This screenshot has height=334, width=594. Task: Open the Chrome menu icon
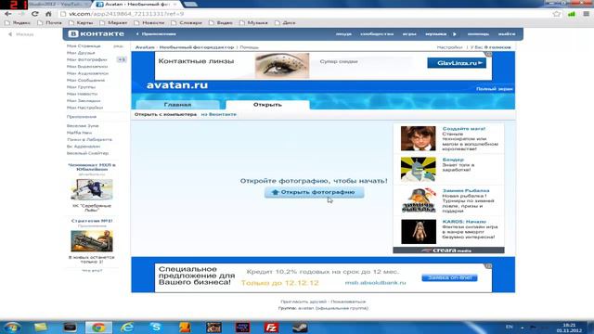point(586,14)
